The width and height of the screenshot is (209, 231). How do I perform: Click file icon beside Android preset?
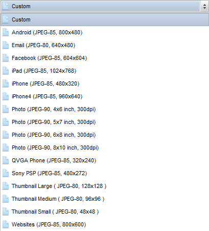point(6,32)
